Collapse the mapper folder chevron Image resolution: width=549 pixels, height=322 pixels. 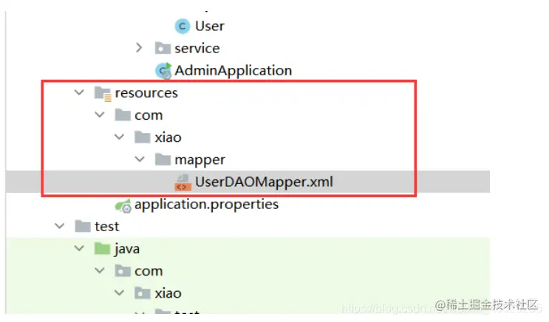140,160
